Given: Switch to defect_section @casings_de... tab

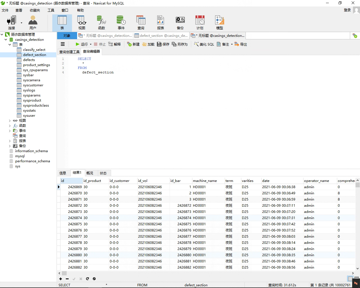Looking at the screenshot, I should click(161, 36).
